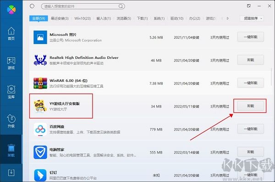Screen dimensions: 275x182
Task: Click the magnifier search icon
Action: [121, 6]
